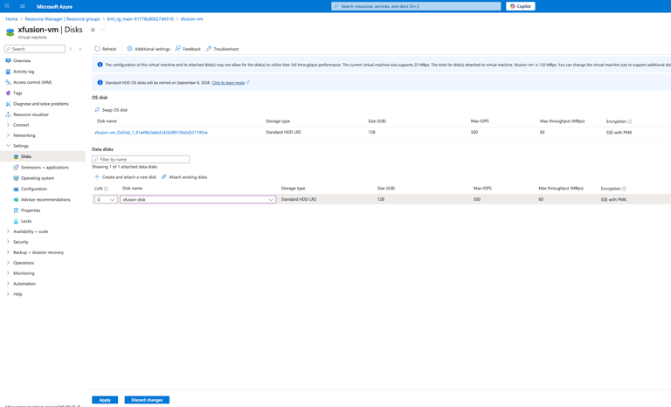Open Additional settings
This screenshot has height=407, width=671.
[x=149, y=49]
